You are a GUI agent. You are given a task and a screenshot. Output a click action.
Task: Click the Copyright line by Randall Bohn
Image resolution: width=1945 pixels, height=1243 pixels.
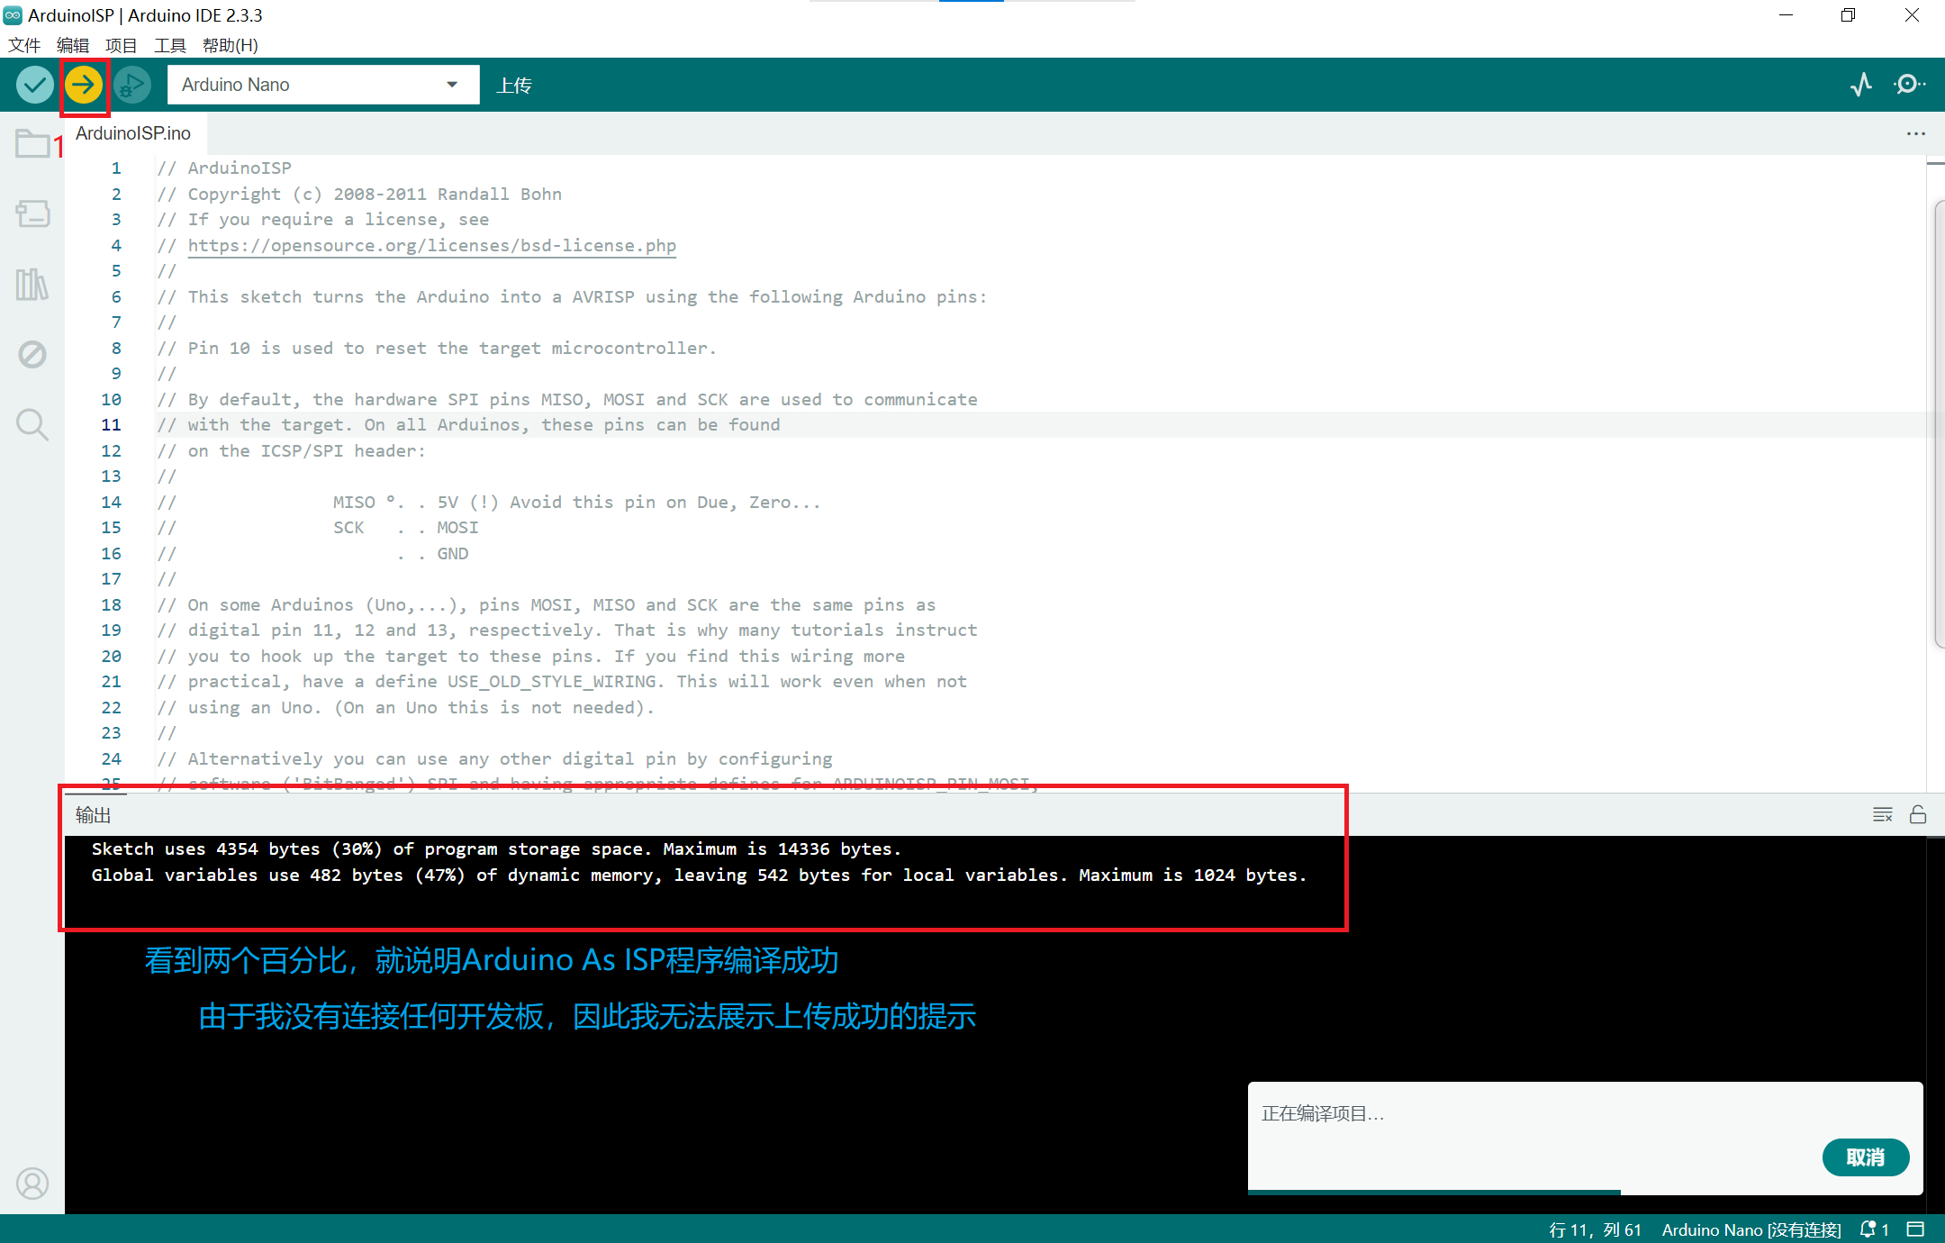[359, 194]
